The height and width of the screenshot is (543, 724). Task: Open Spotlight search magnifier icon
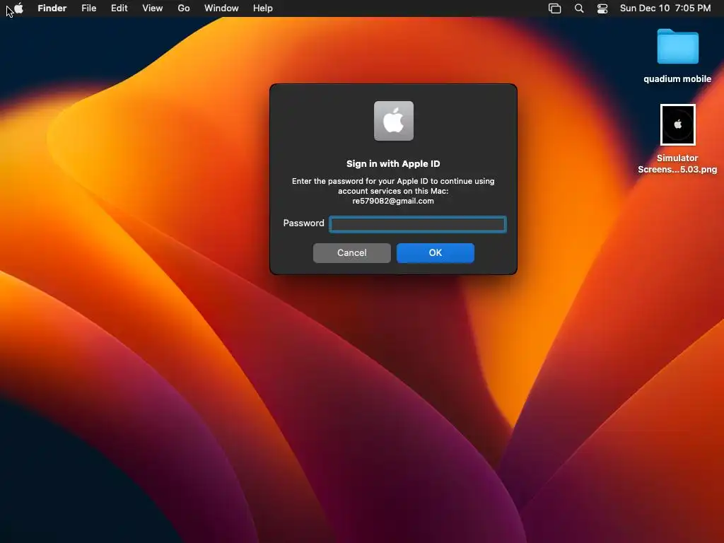click(x=579, y=8)
